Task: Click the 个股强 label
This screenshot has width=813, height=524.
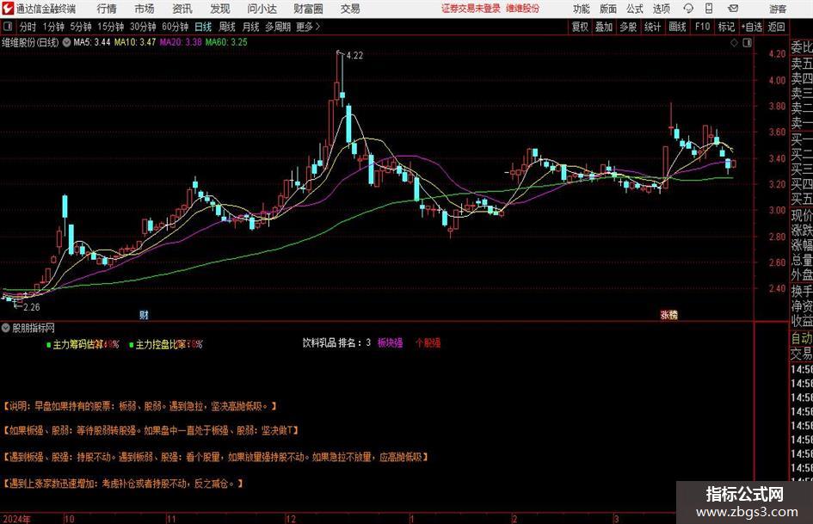Action: point(428,343)
